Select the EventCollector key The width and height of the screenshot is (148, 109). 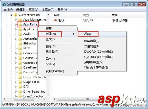pos(33,96)
